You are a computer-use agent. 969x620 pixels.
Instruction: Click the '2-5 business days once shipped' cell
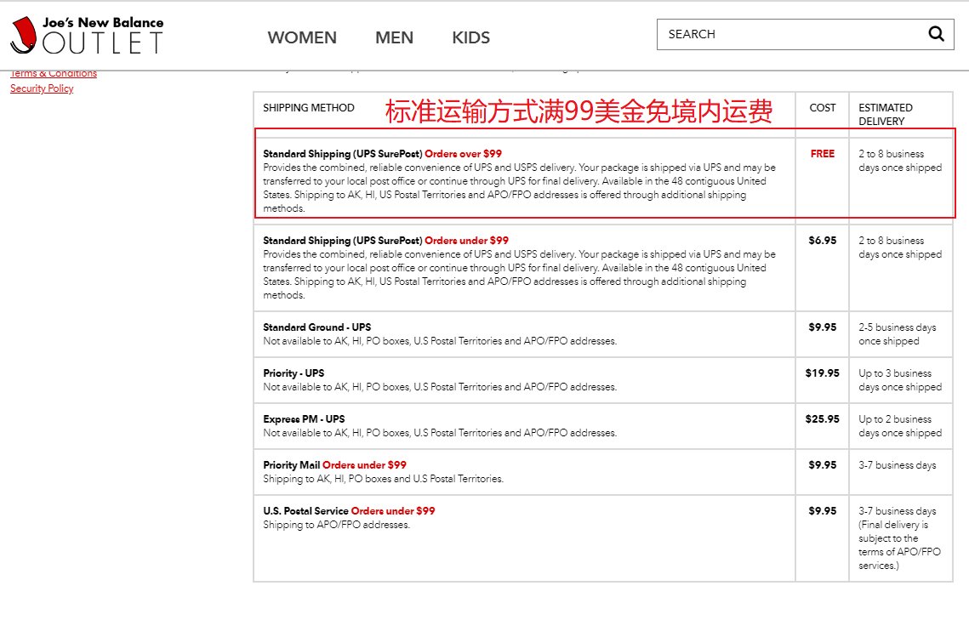click(897, 334)
